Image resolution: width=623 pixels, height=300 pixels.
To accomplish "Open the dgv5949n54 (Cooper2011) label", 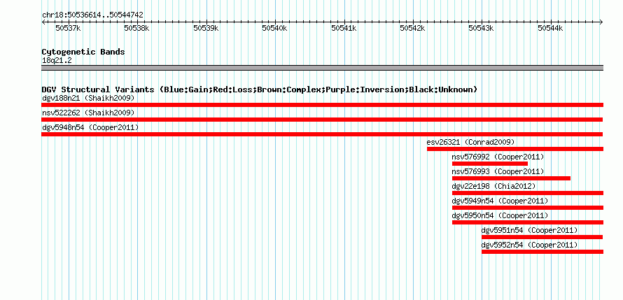I will 500,201.
